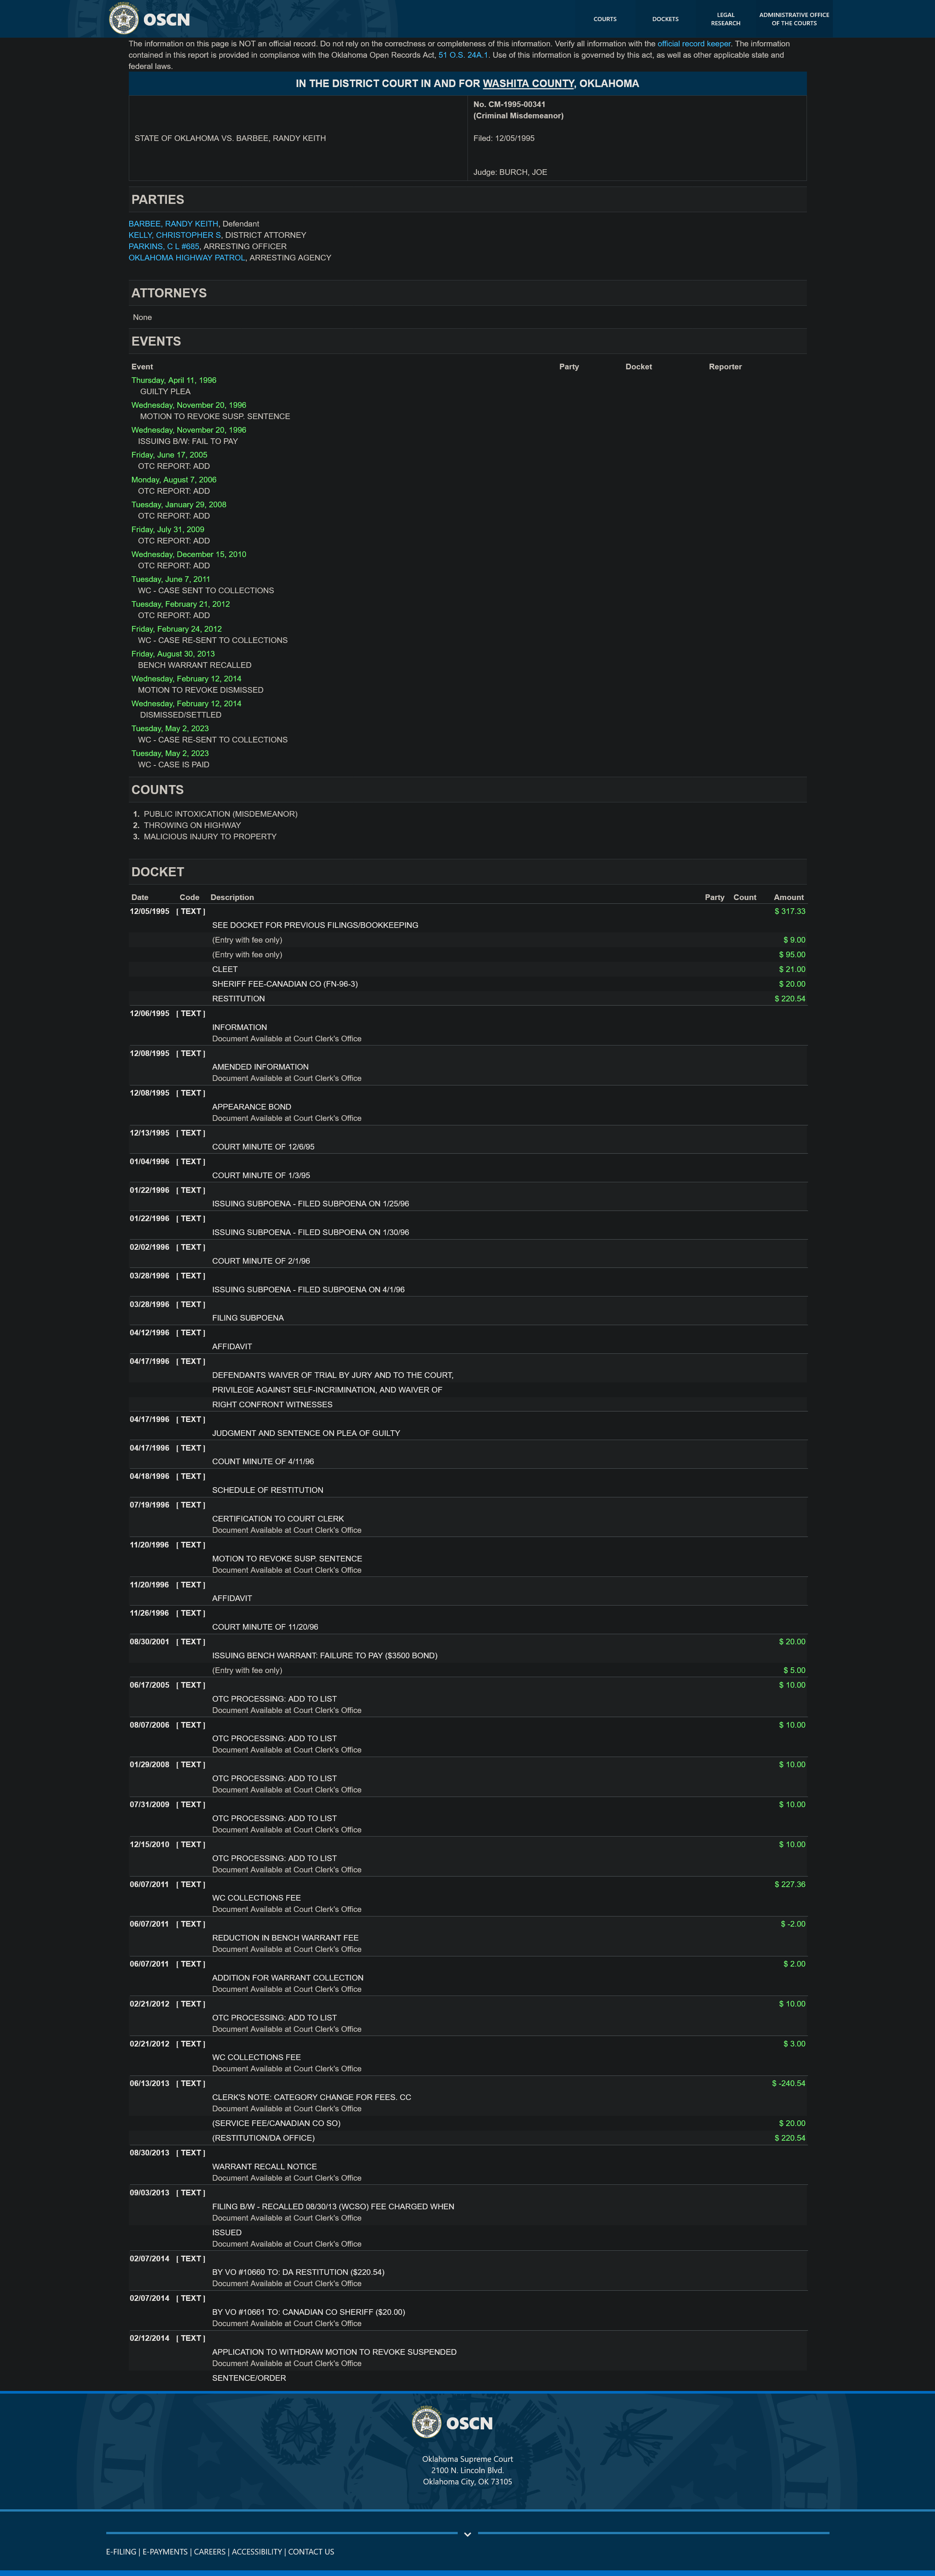Open the Dockets menu
The image size is (935, 2576).
[665, 19]
